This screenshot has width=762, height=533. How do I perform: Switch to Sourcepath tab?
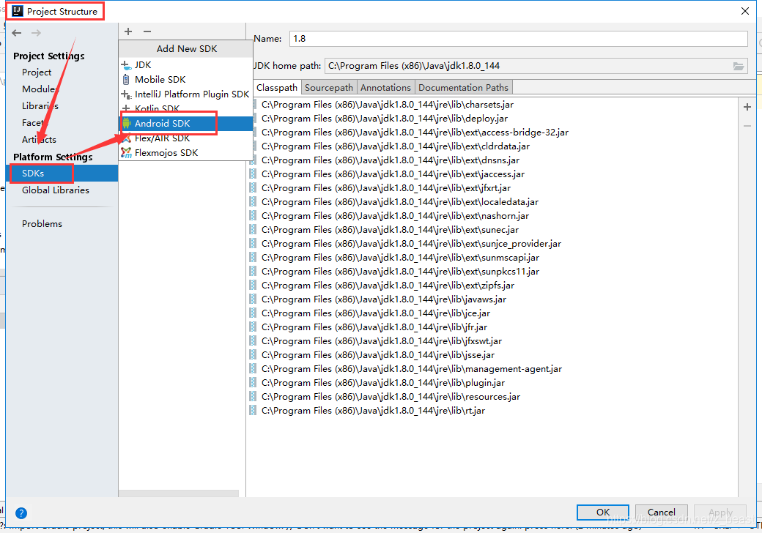coord(329,88)
